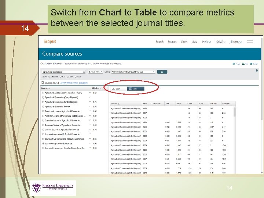
Task: Open the Source Title dropdown
Action: [x=95, y=72]
